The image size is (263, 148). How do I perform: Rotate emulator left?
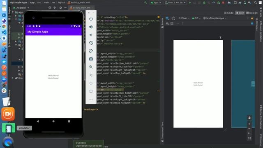[x=91, y=43]
